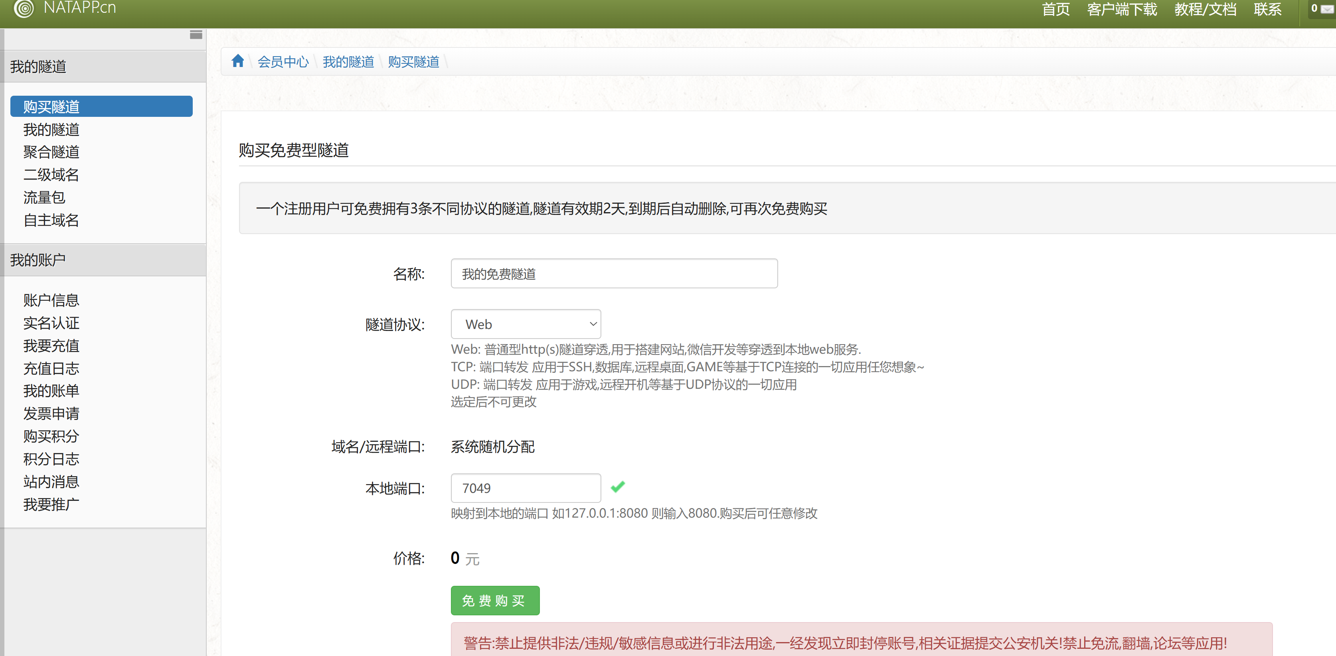Open 客户端下载 in top navigation
This screenshot has width=1336, height=656.
click(x=1122, y=9)
